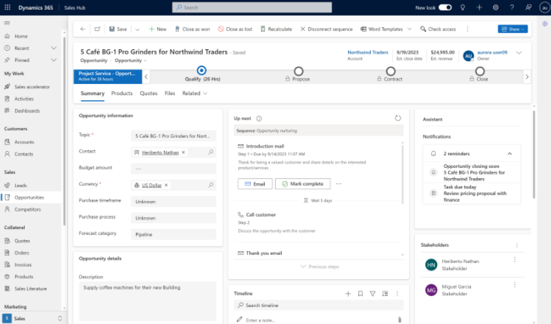Open the user profile avatar
Screen dimensions: 551x324
click(x=544, y=7)
